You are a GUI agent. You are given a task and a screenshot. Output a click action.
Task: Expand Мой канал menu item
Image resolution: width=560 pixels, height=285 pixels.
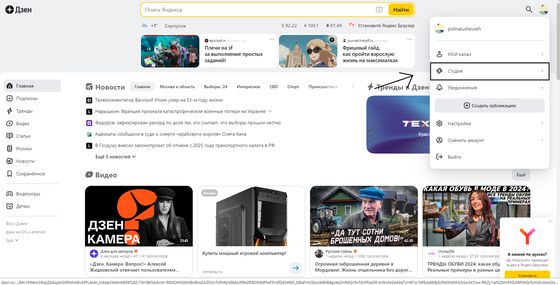(x=490, y=54)
